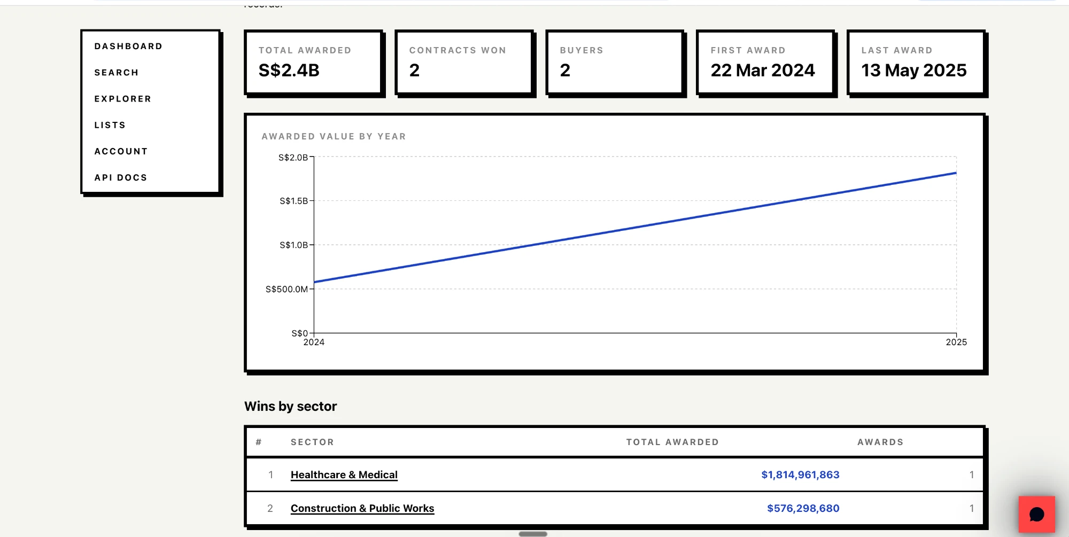
Task: Open the Healthcare & Medical sector link
Action: (344, 474)
